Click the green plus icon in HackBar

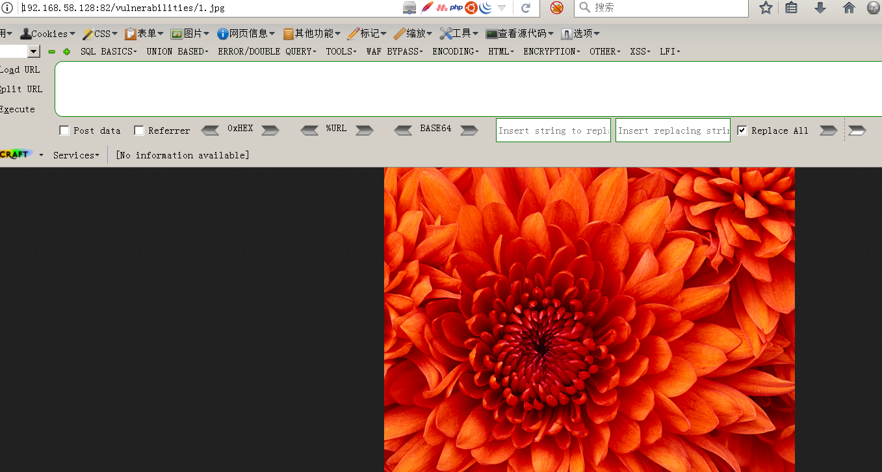tap(66, 52)
